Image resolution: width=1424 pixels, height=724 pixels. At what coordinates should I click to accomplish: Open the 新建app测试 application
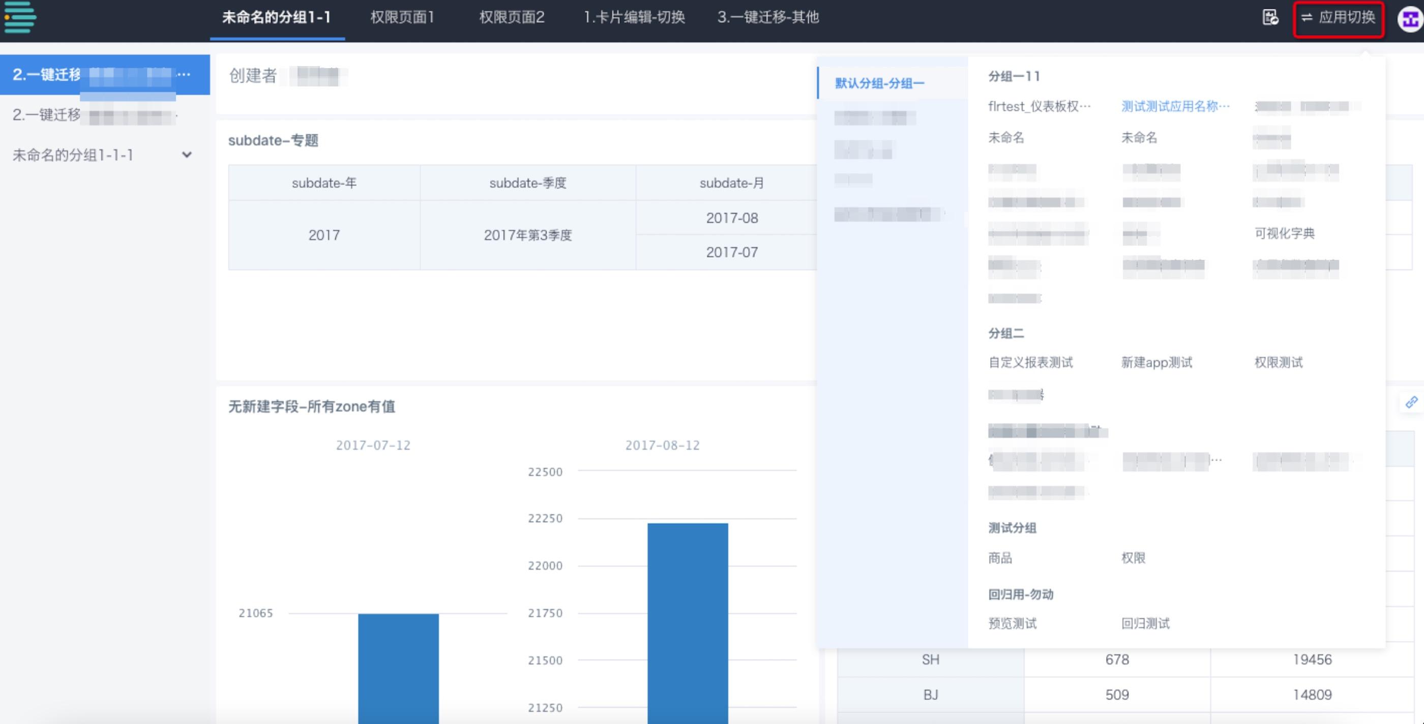coord(1156,363)
